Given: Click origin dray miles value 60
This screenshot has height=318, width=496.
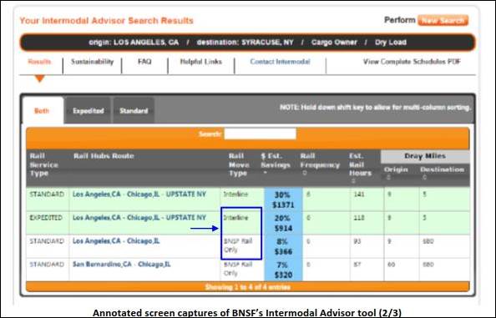Looking at the screenshot, I should point(392,265).
